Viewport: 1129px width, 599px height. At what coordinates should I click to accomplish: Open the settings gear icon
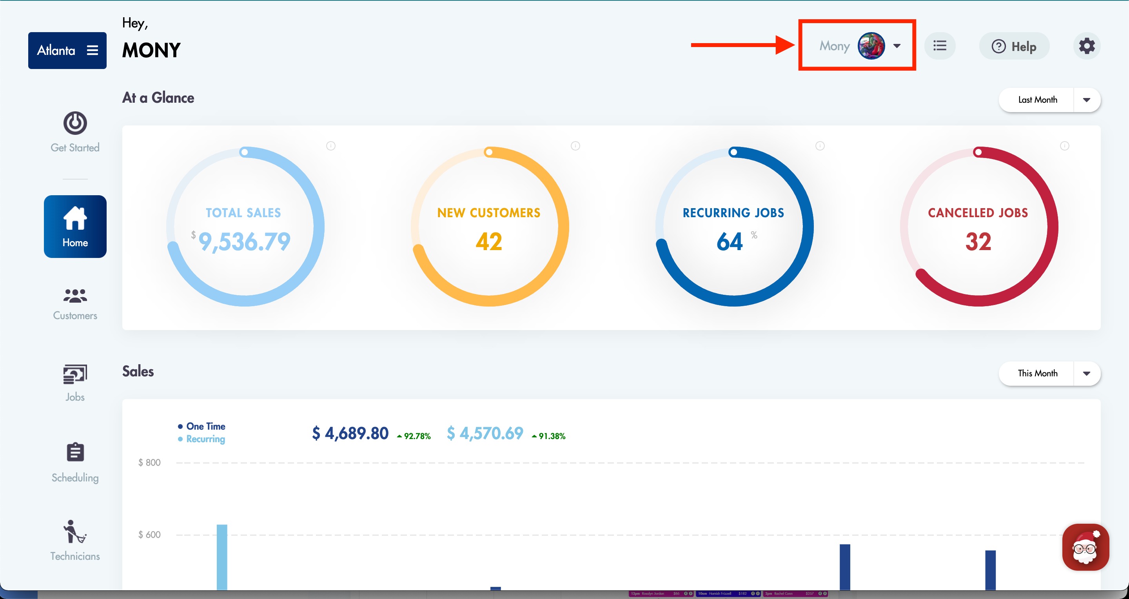point(1087,45)
